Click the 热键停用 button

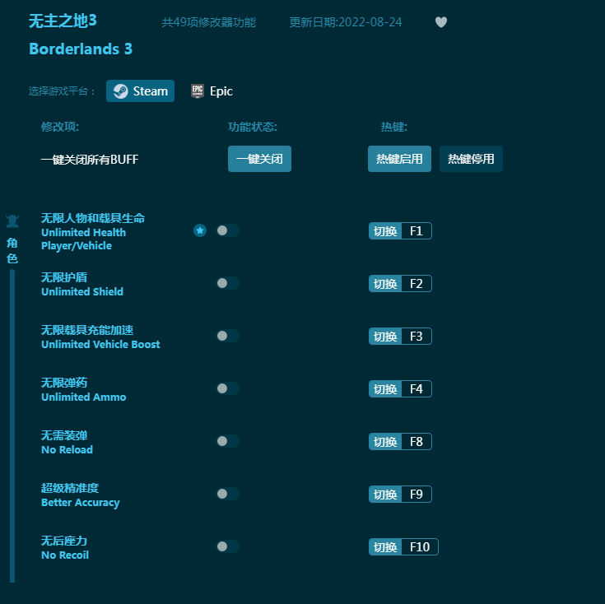pyautogui.click(x=471, y=159)
